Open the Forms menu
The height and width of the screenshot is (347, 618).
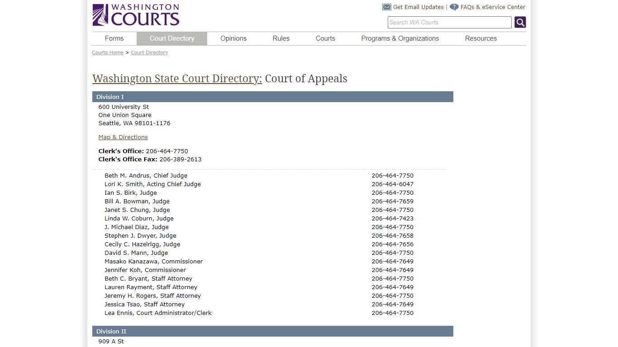(x=114, y=38)
